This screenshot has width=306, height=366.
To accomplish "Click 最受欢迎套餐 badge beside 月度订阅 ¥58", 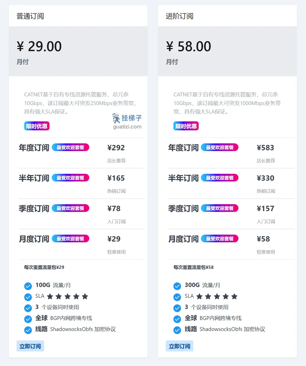I will coord(220,239).
